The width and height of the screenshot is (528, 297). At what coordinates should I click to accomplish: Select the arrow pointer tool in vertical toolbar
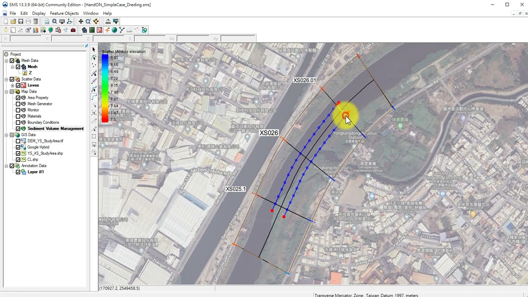[x=94, y=49]
